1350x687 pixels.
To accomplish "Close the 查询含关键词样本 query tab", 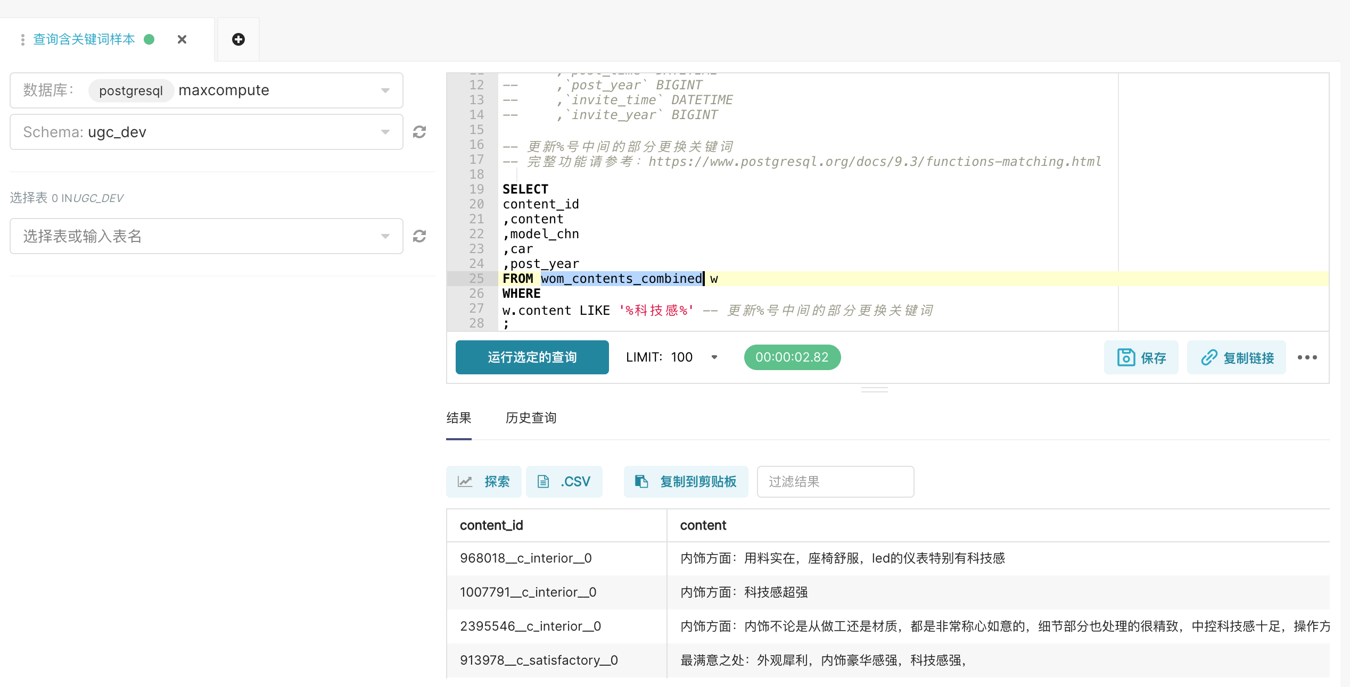I will pyautogui.click(x=182, y=39).
